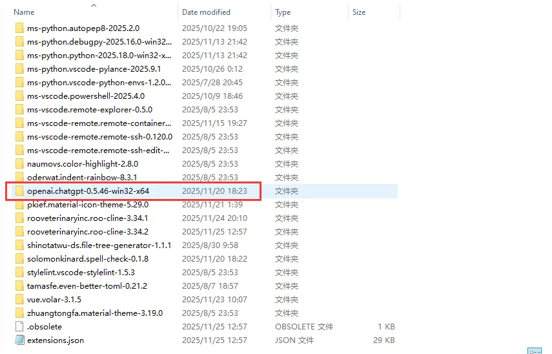Click the 1 KB size of .obsolete
552x354 pixels.
tap(386, 326)
